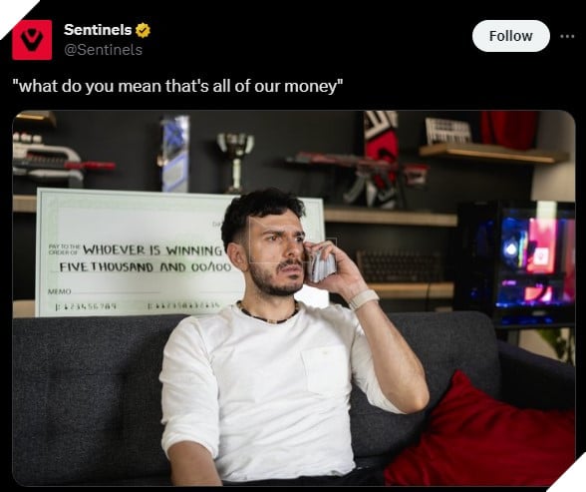Click the red Sentinels banner on shelf

click(381, 159)
